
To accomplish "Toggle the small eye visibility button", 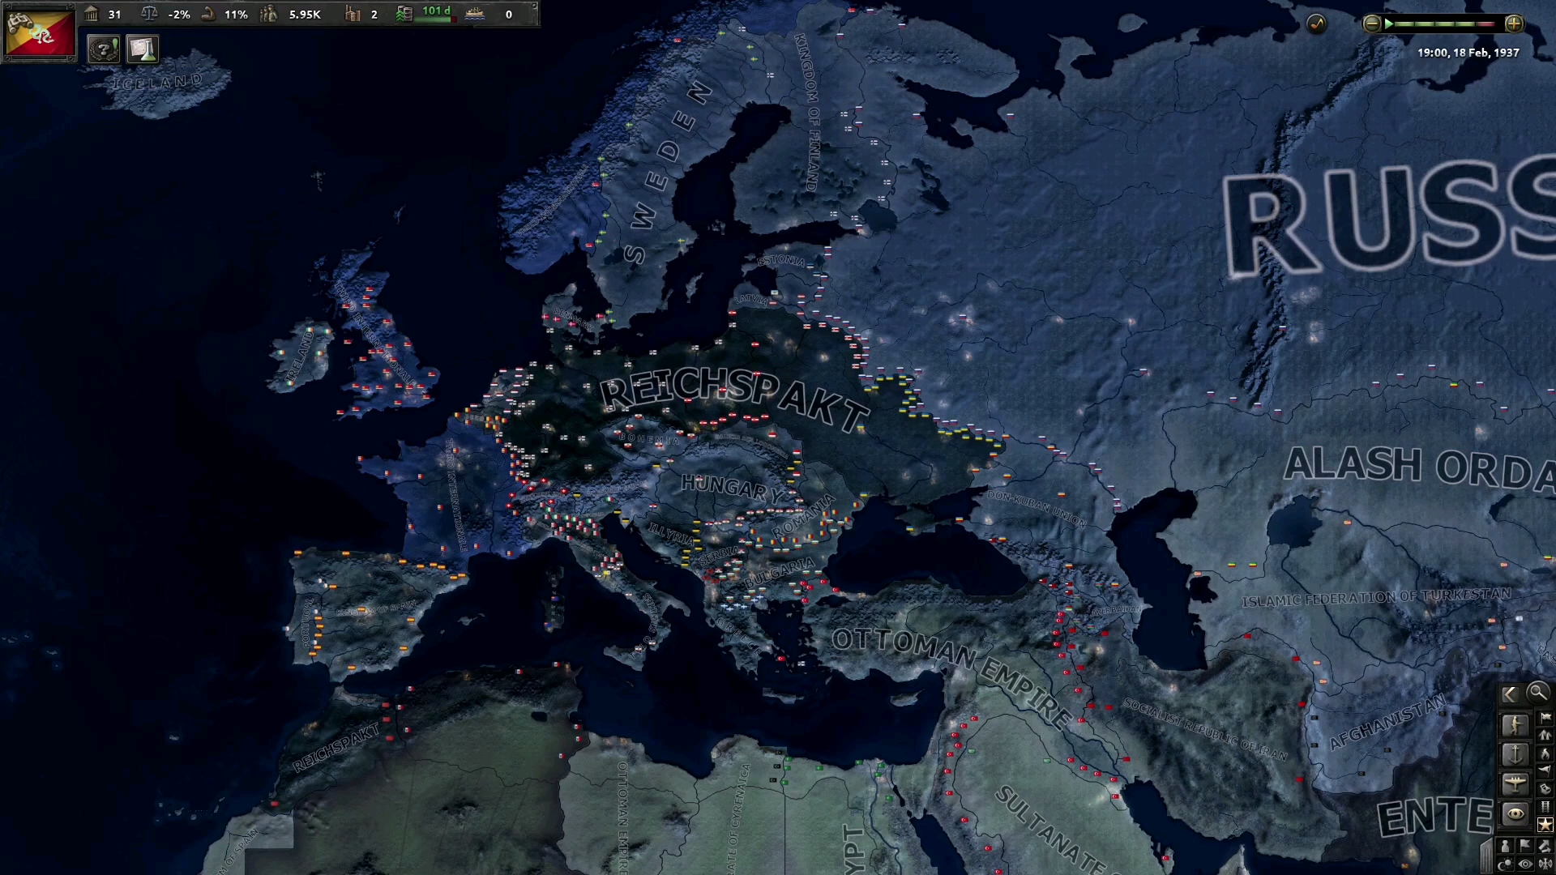I will [1525, 864].
